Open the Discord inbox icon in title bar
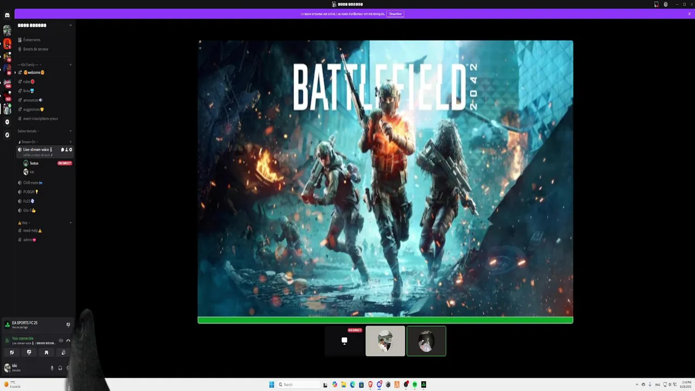 (656, 4)
